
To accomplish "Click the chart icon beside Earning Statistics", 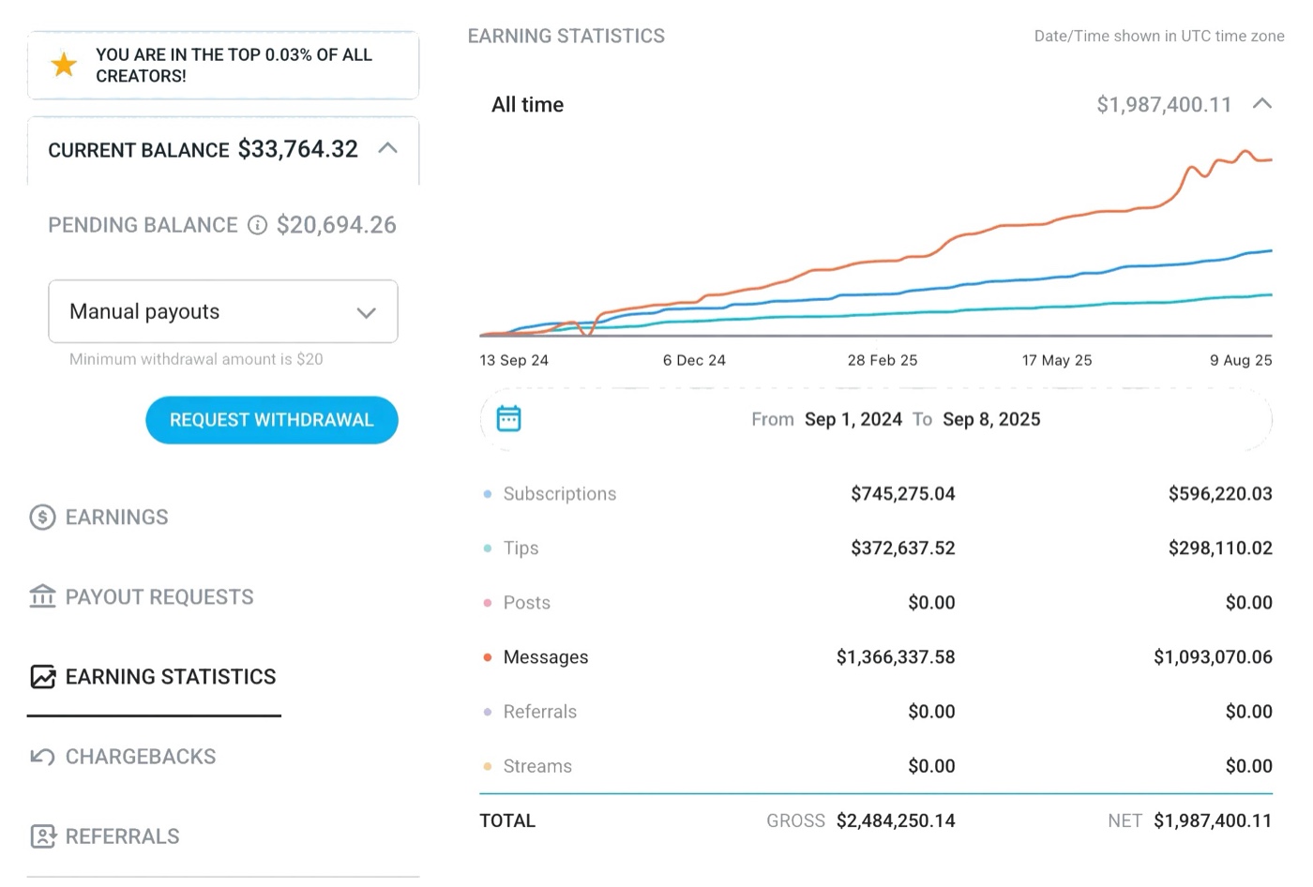I will click(x=43, y=677).
